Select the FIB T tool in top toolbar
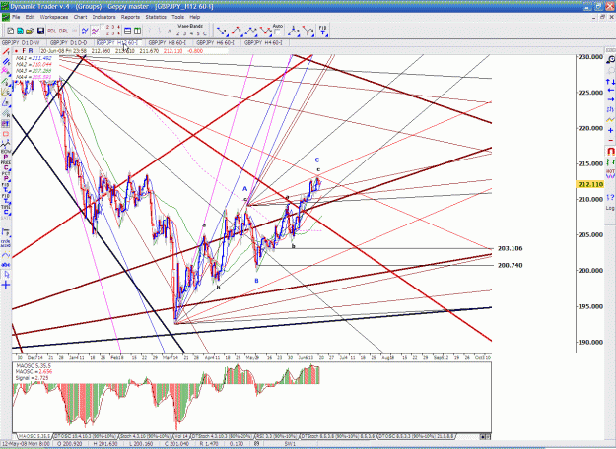 pos(323,31)
